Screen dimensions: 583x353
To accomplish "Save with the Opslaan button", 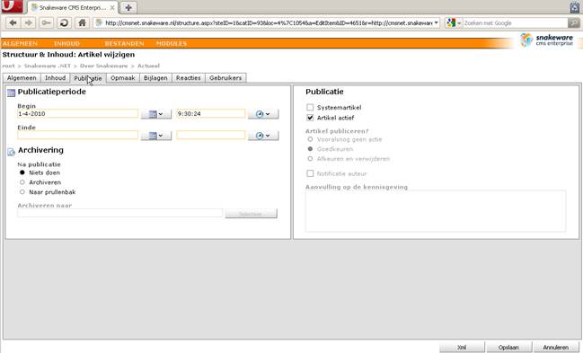I will 508,347.
